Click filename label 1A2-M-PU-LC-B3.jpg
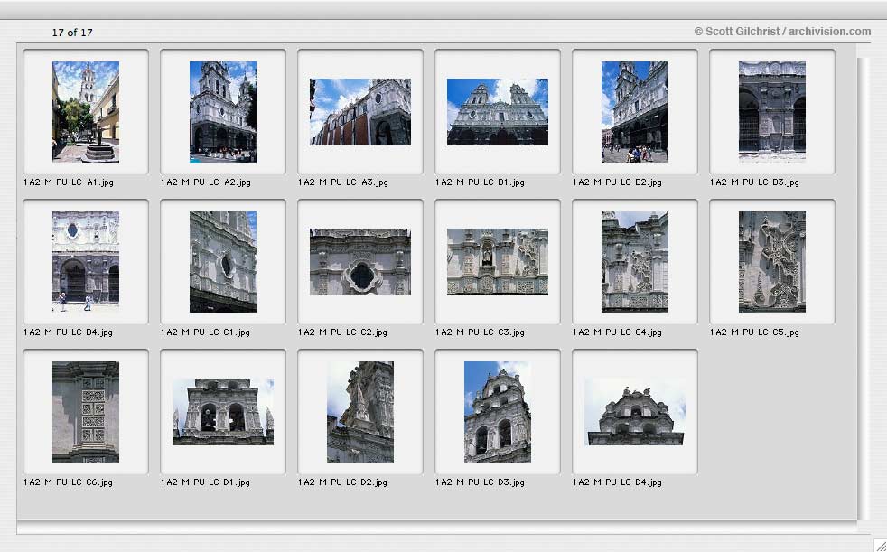The width and height of the screenshot is (887, 552). click(754, 182)
